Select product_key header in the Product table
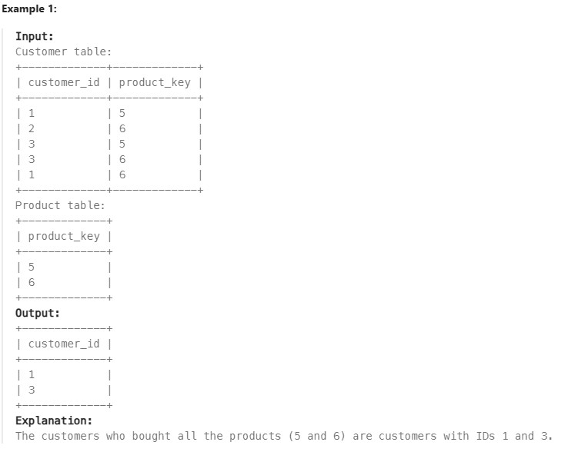568x452 pixels. pos(64,236)
